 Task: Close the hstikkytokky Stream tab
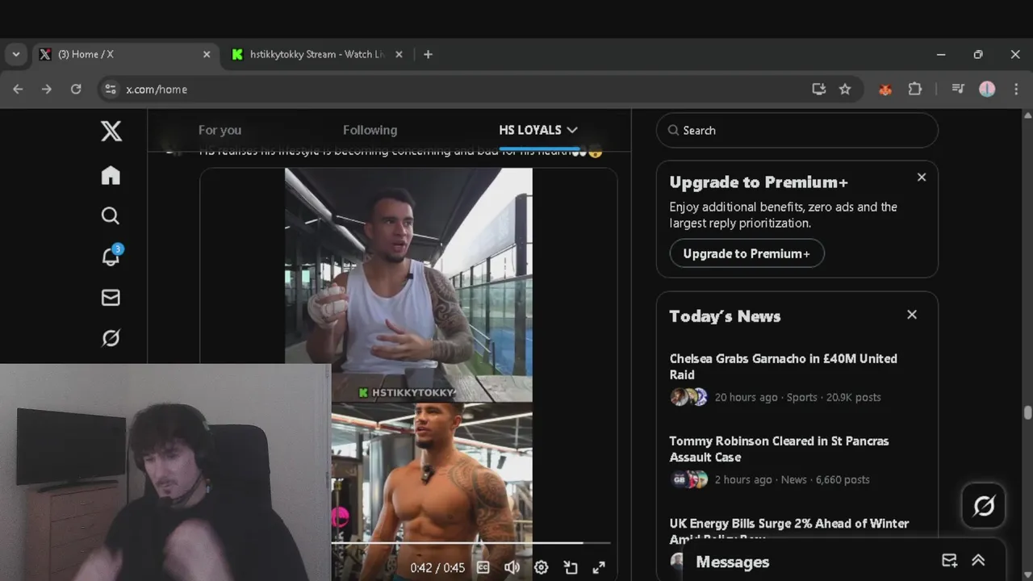[x=399, y=54]
